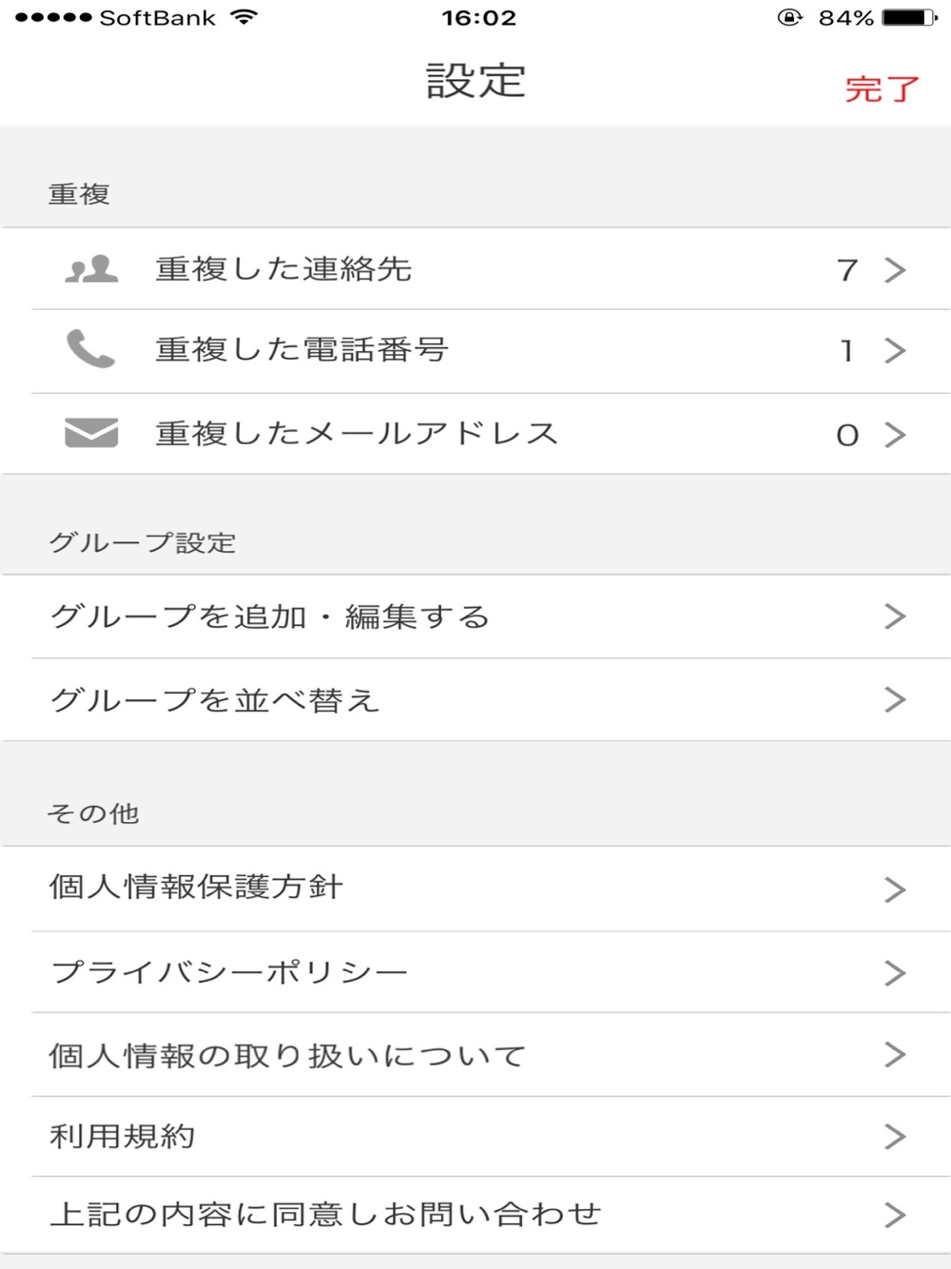
Task: Tap the Wi-Fi signal icon
Action: pos(244,17)
